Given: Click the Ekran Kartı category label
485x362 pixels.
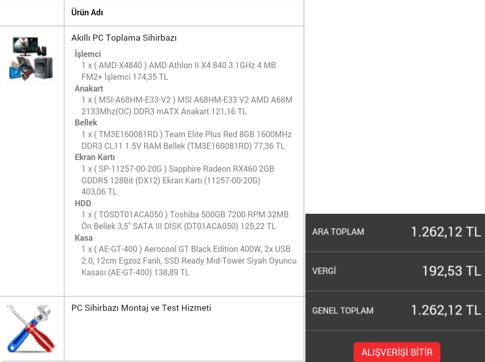Looking at the screenshot, I should [95, 157].
